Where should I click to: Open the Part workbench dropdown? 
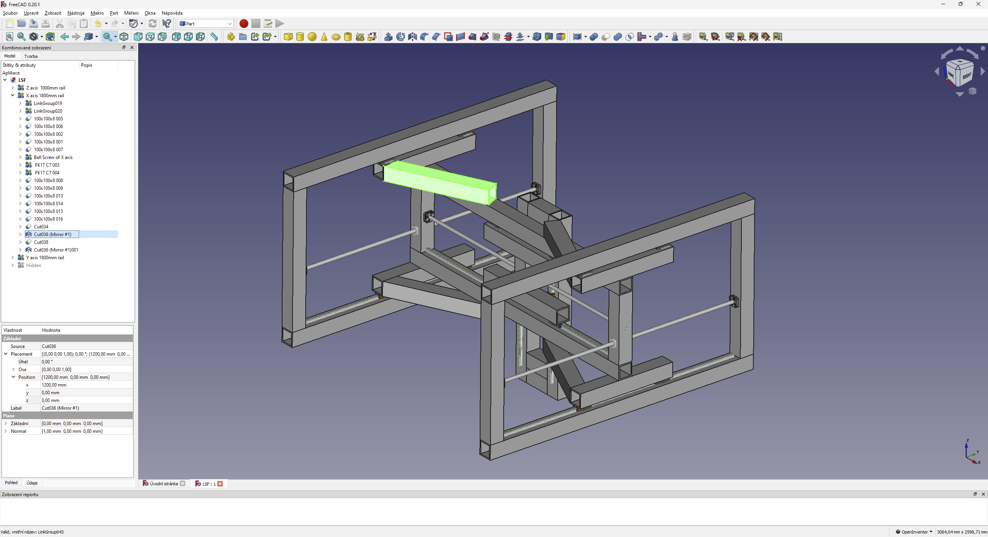205,24
